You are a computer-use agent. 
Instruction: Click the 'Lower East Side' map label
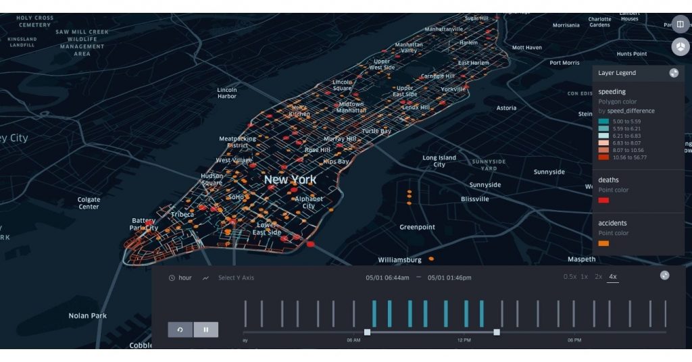pyautogui.click(x=266, y=228)
